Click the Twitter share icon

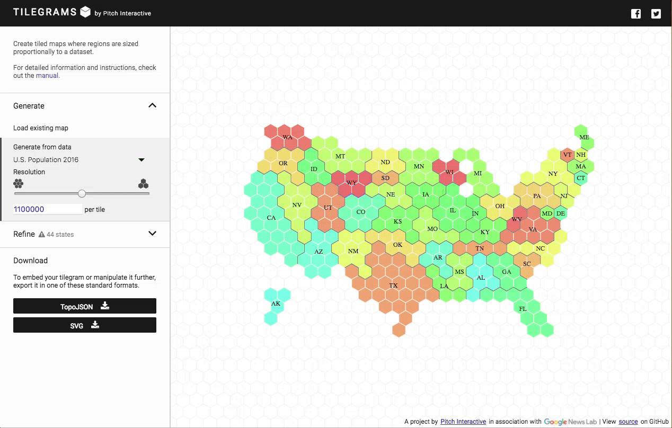point(656,14)
